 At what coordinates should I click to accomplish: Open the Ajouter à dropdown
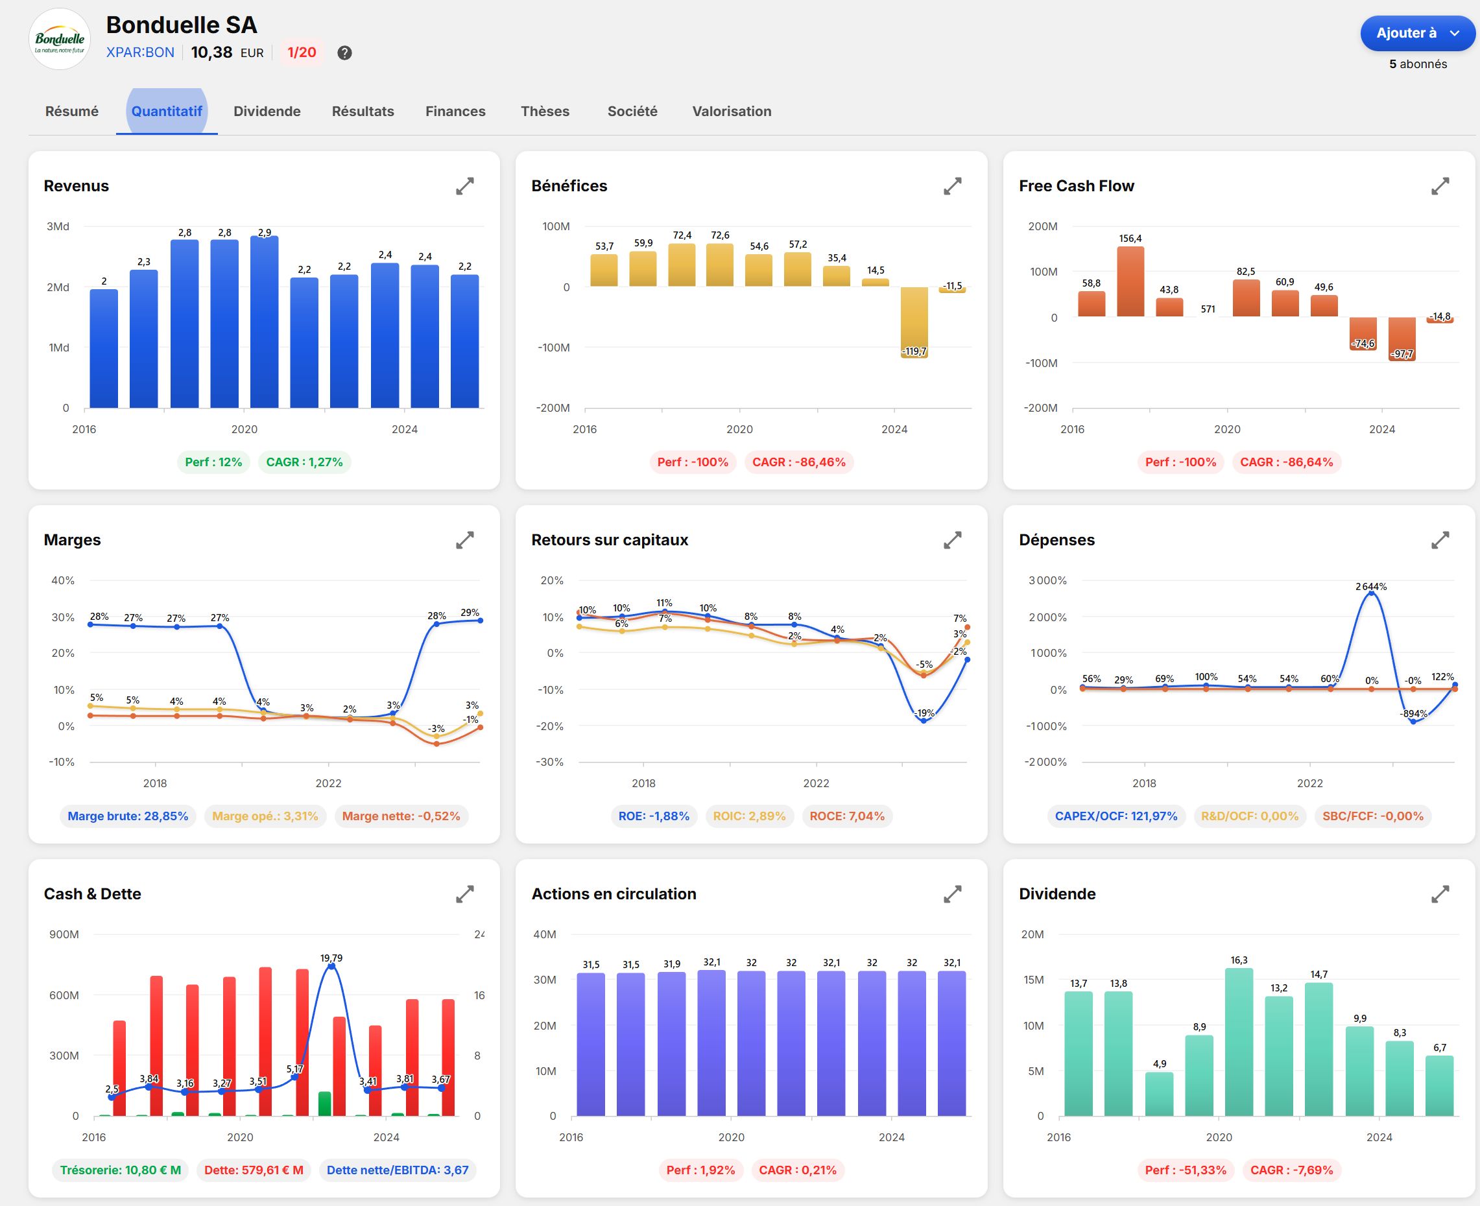(1417, 33)
